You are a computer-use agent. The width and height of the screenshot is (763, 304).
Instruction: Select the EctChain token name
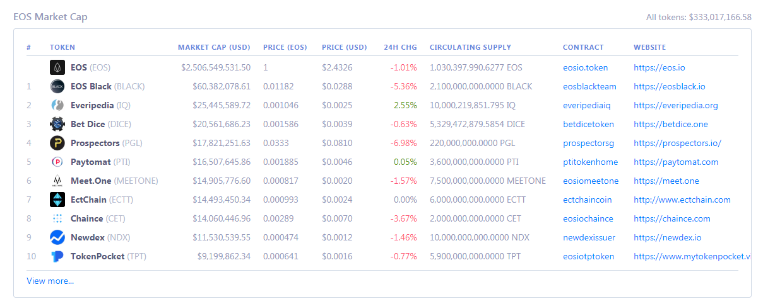88,200
